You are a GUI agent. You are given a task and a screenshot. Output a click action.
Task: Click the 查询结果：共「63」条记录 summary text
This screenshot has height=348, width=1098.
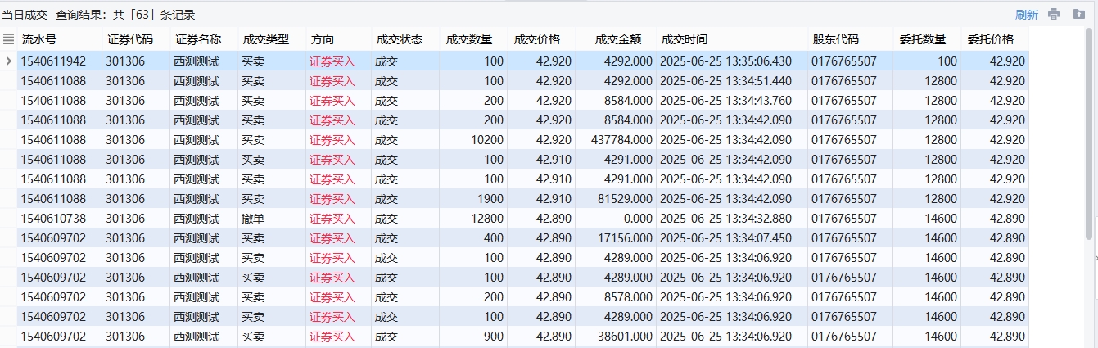click(125, 15)
